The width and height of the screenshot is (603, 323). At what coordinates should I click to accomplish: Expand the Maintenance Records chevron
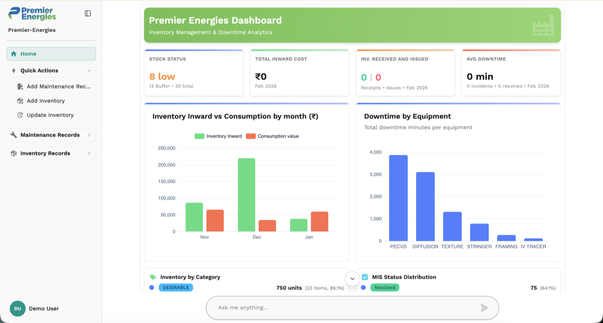89,135
